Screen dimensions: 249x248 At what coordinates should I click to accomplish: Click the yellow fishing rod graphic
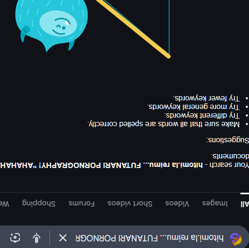click(x=133, y=28)
